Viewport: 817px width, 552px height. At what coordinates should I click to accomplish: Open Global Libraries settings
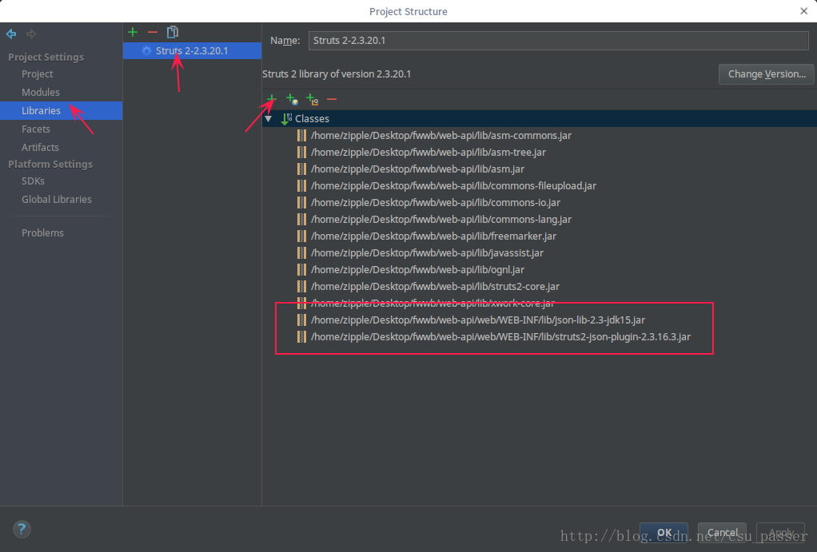56,200
